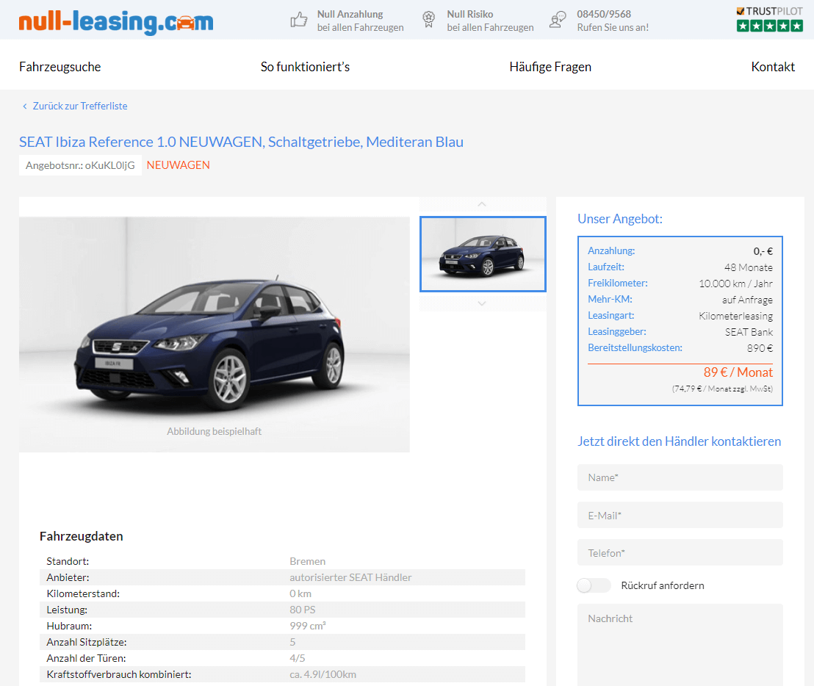Select the blue SEAT Ibiza thumbnail
Screen dimensions: 814x686
point(483,254)
